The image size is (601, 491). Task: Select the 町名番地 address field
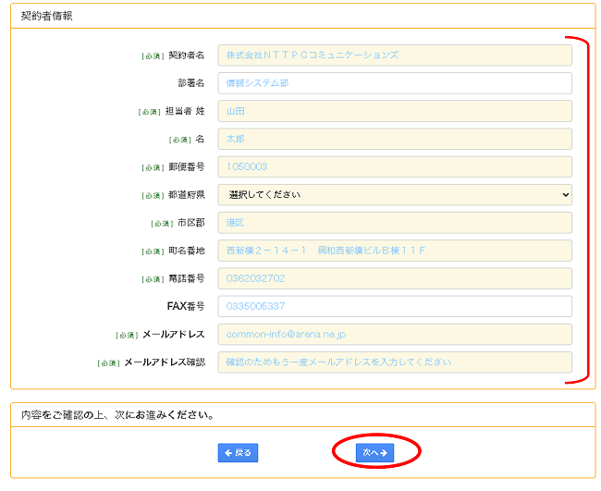click(395, 251)
